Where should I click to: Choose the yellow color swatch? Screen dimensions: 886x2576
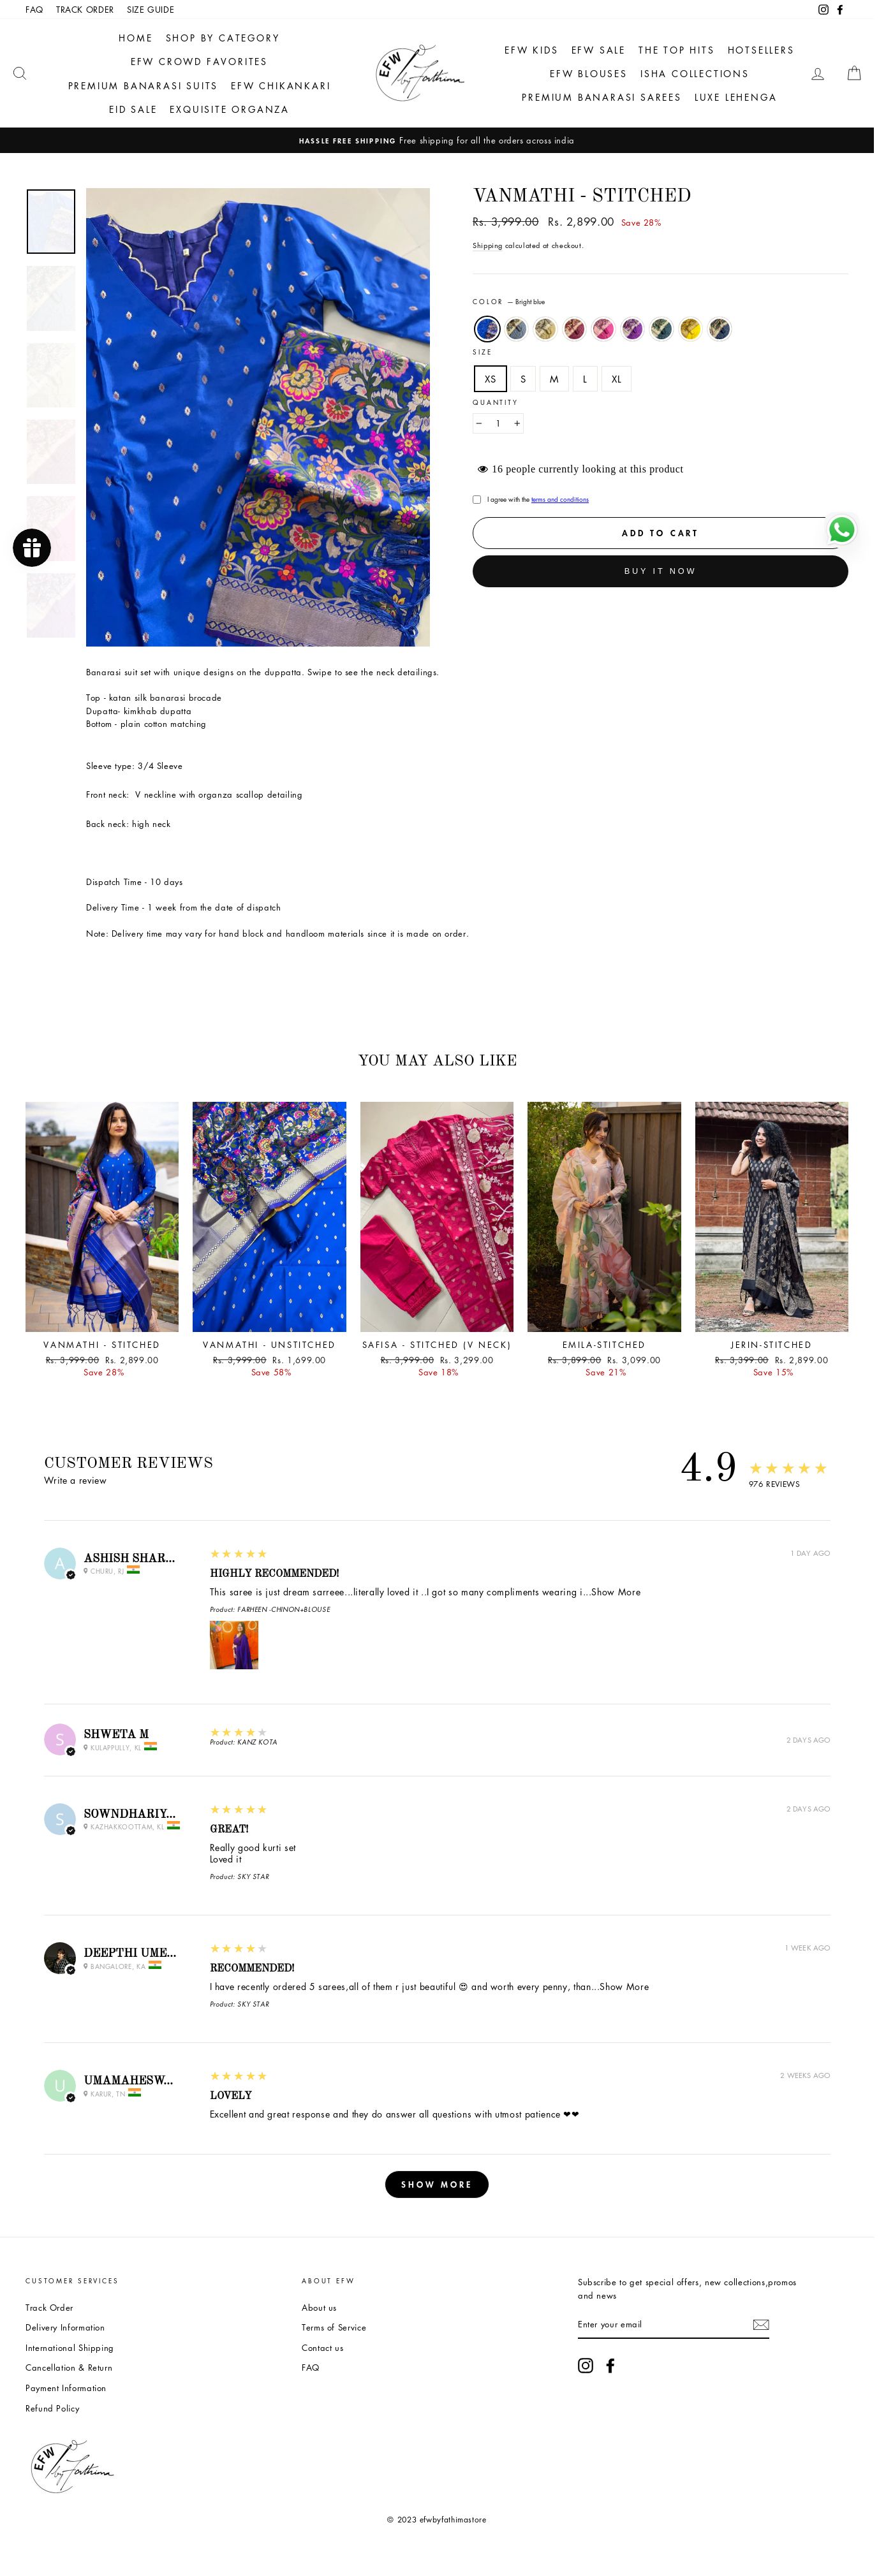coord(699,333)
